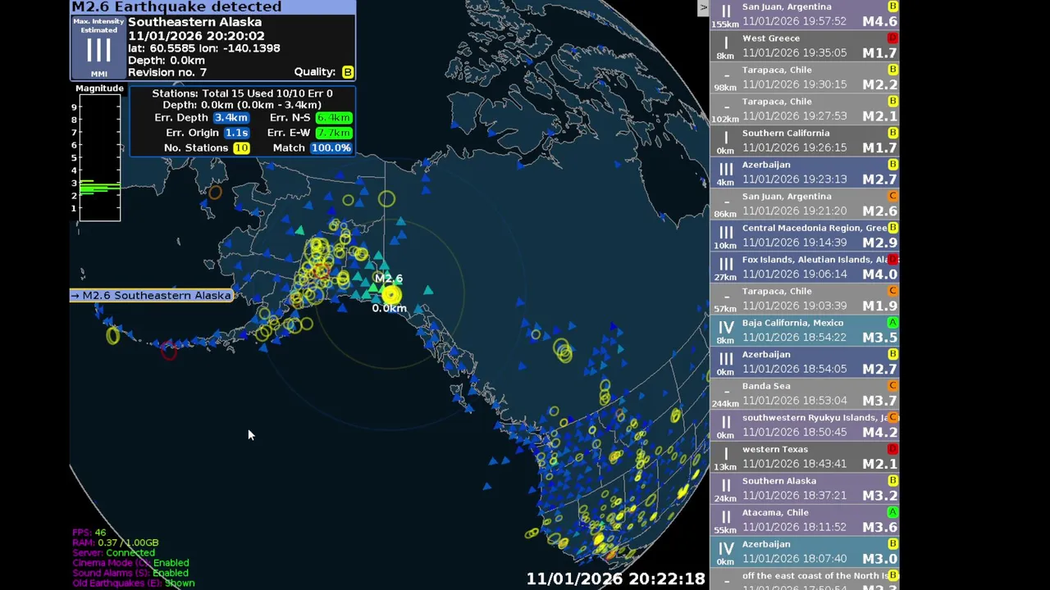The height and width of the screenshot is (590, 1050).
Task: Collapse the earthquake list panel arrow
Action: pos(703,7)
